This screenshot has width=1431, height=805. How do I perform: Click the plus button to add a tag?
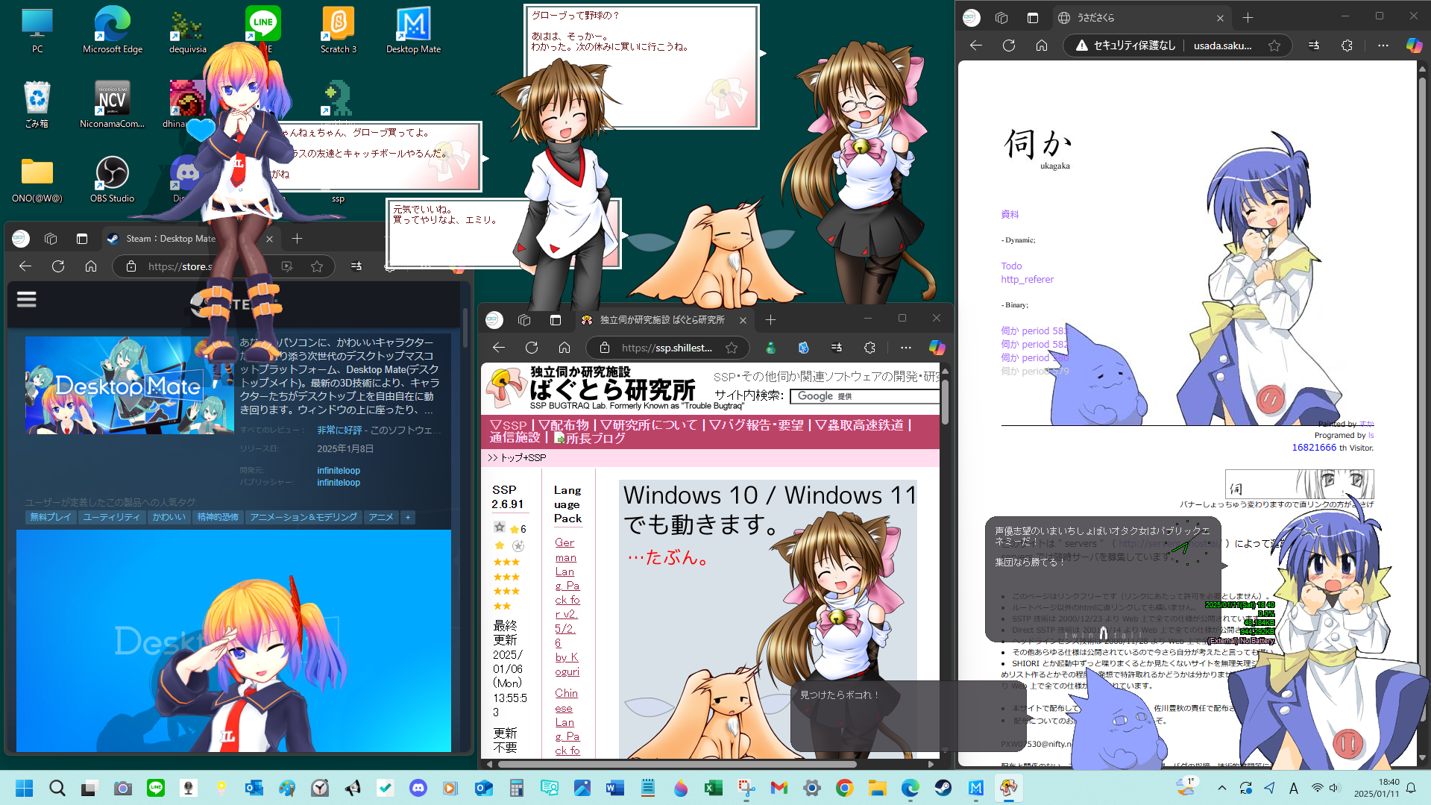click(407, 517)
